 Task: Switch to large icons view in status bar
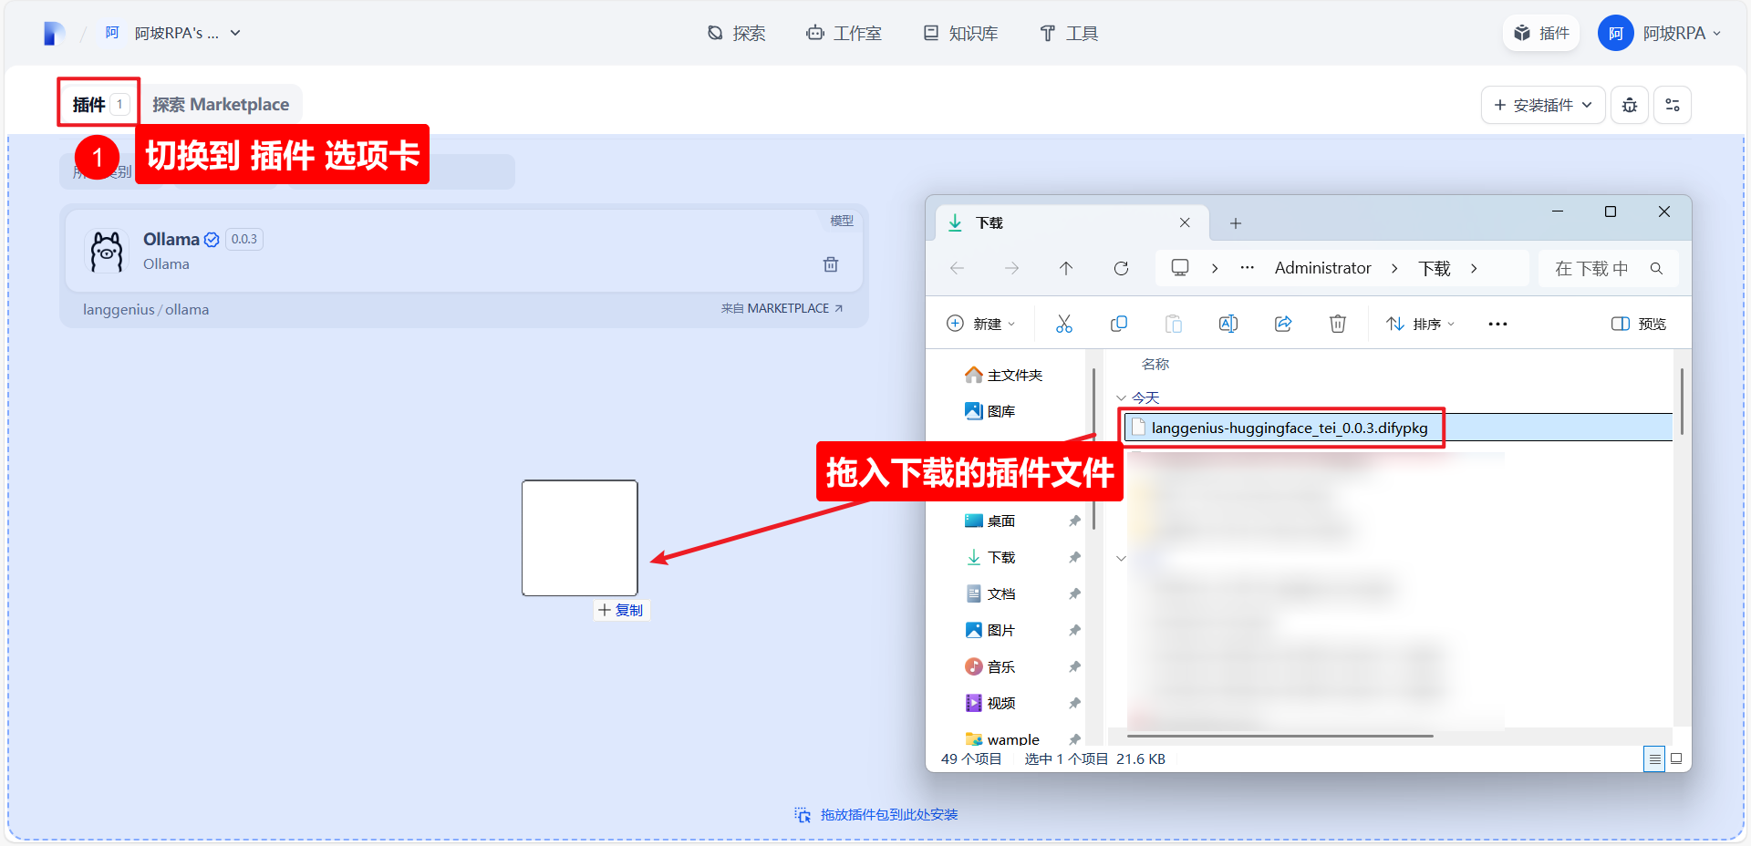1676,758
